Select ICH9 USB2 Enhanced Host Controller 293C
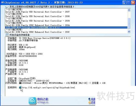This screenshot has width=136, height=106. [x=38, y=32]
